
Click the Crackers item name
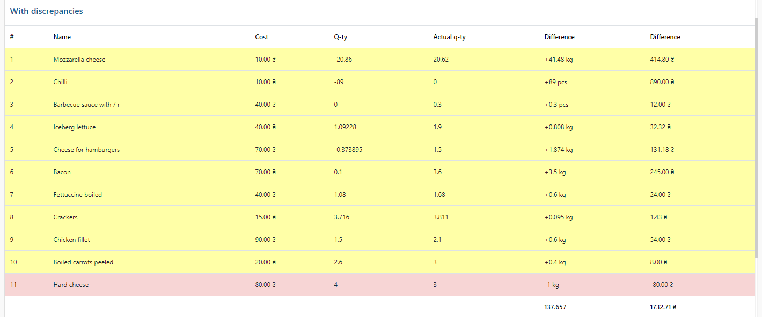[65, 217]
